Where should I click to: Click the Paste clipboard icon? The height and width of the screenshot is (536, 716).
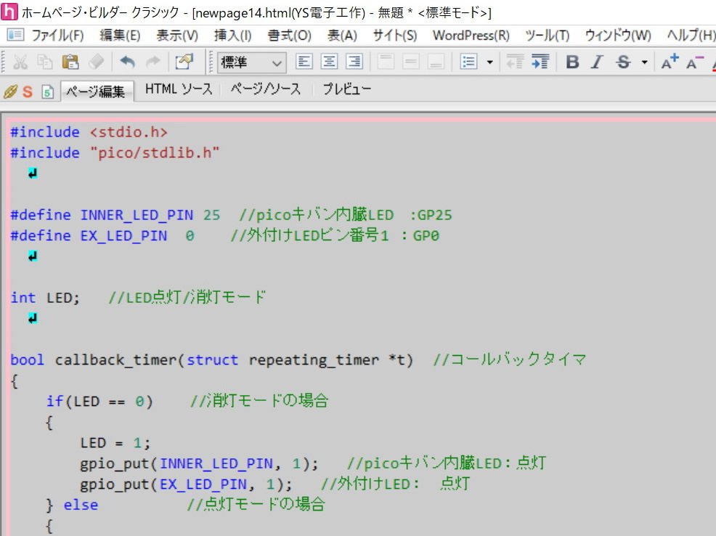tap(70, 62)
